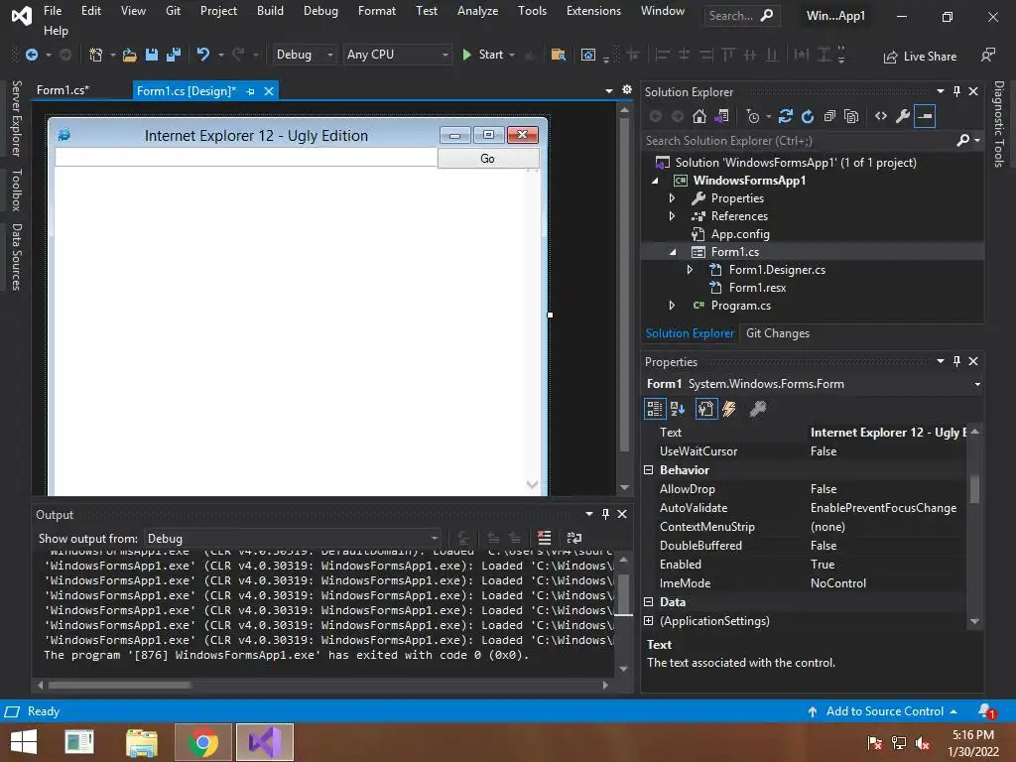Click Show All Files icon

(x=851, y=117)
